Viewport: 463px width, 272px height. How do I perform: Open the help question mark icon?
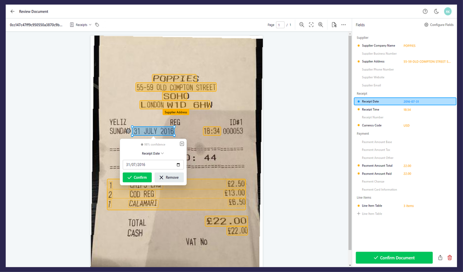click(x=425, y=12)
